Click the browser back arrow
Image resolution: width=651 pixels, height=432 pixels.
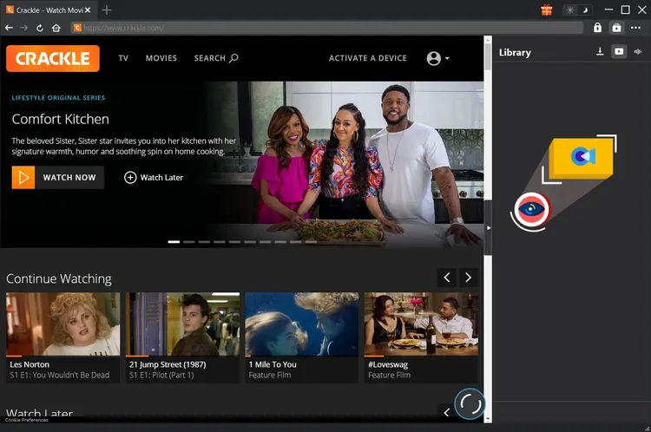(x=9, y=28)
